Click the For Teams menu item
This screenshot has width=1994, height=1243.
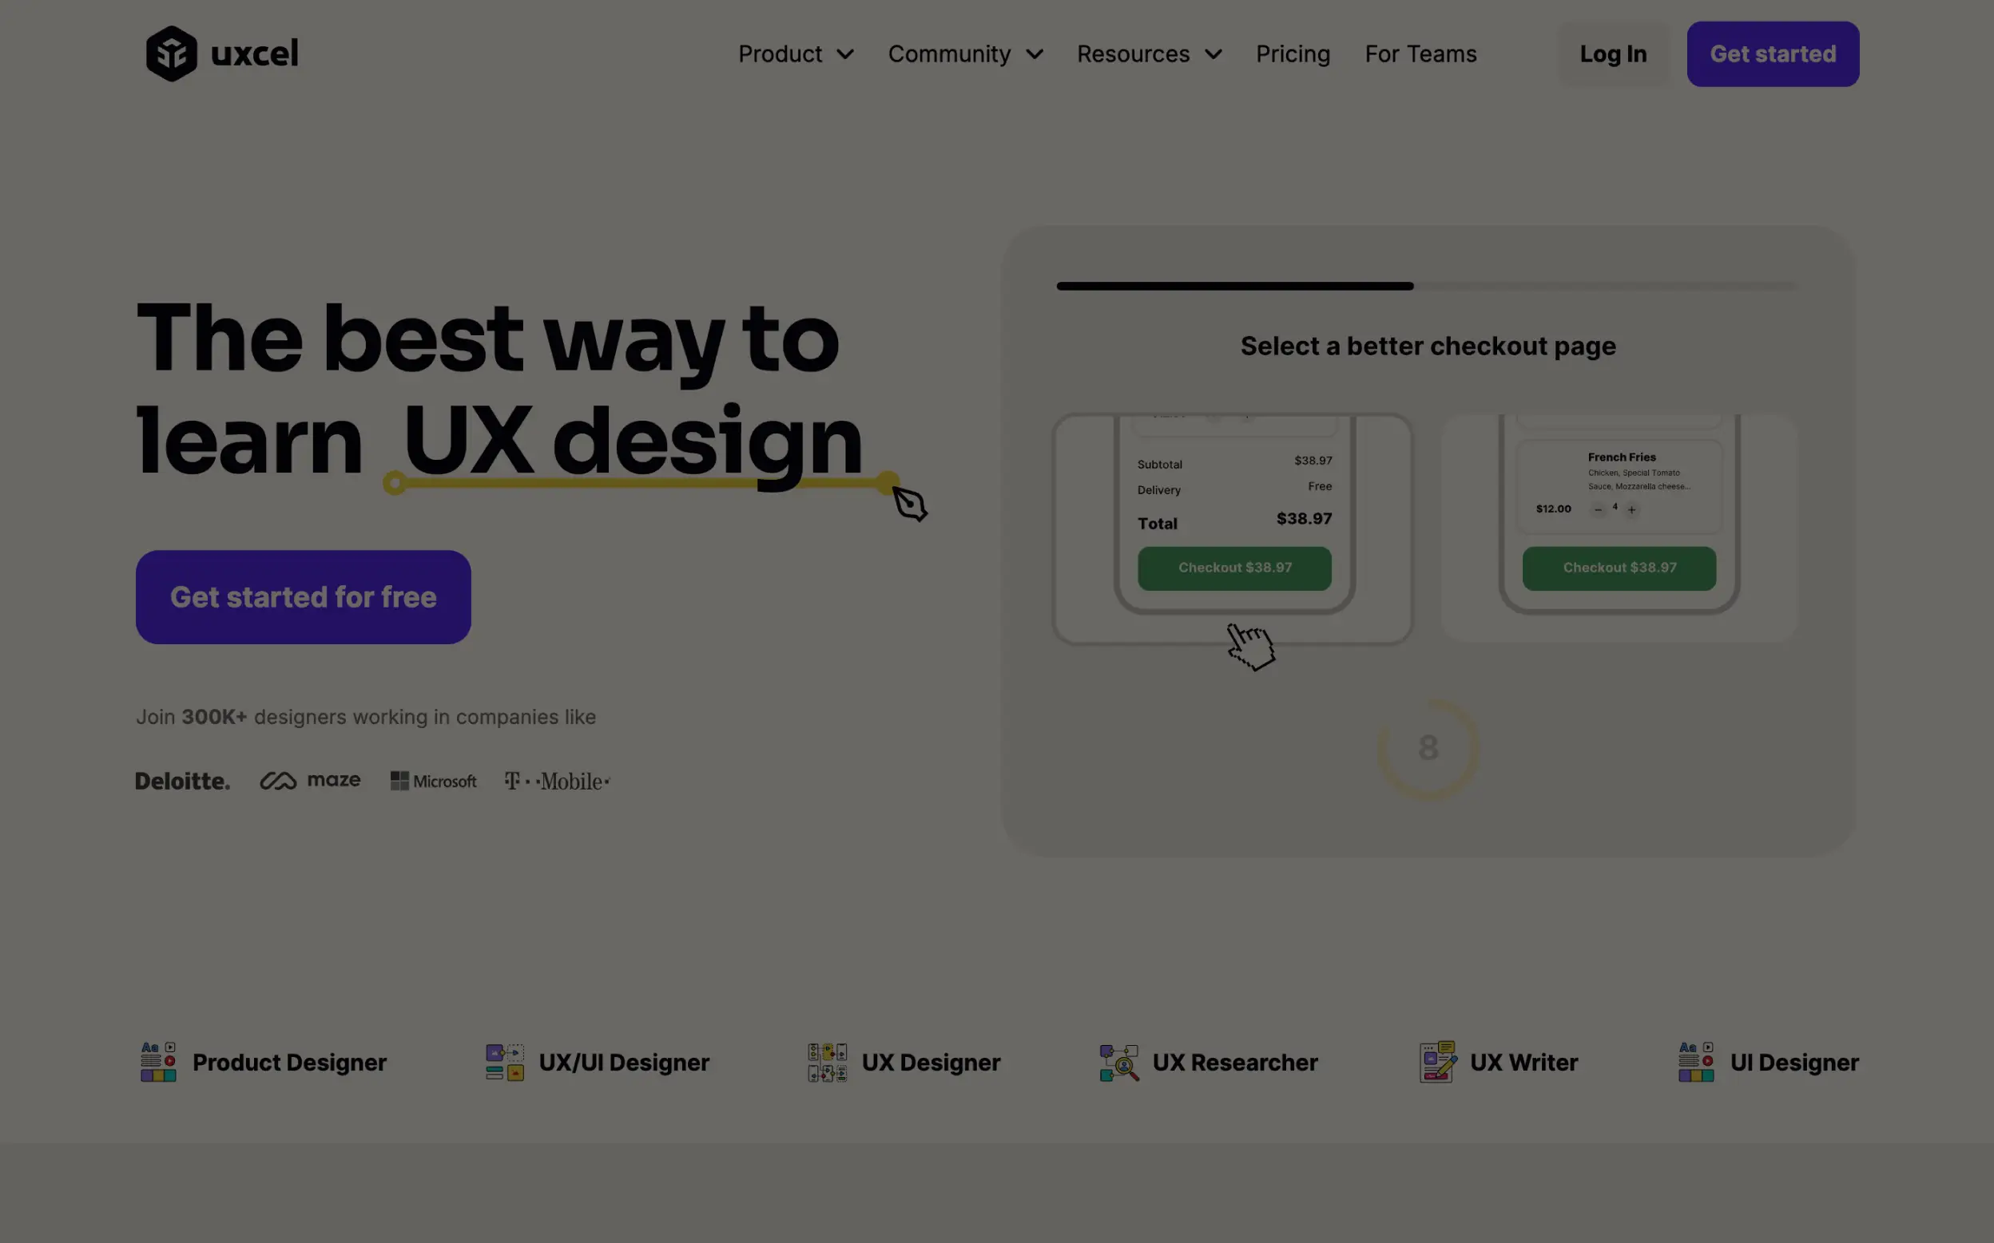coord(1421,53)
